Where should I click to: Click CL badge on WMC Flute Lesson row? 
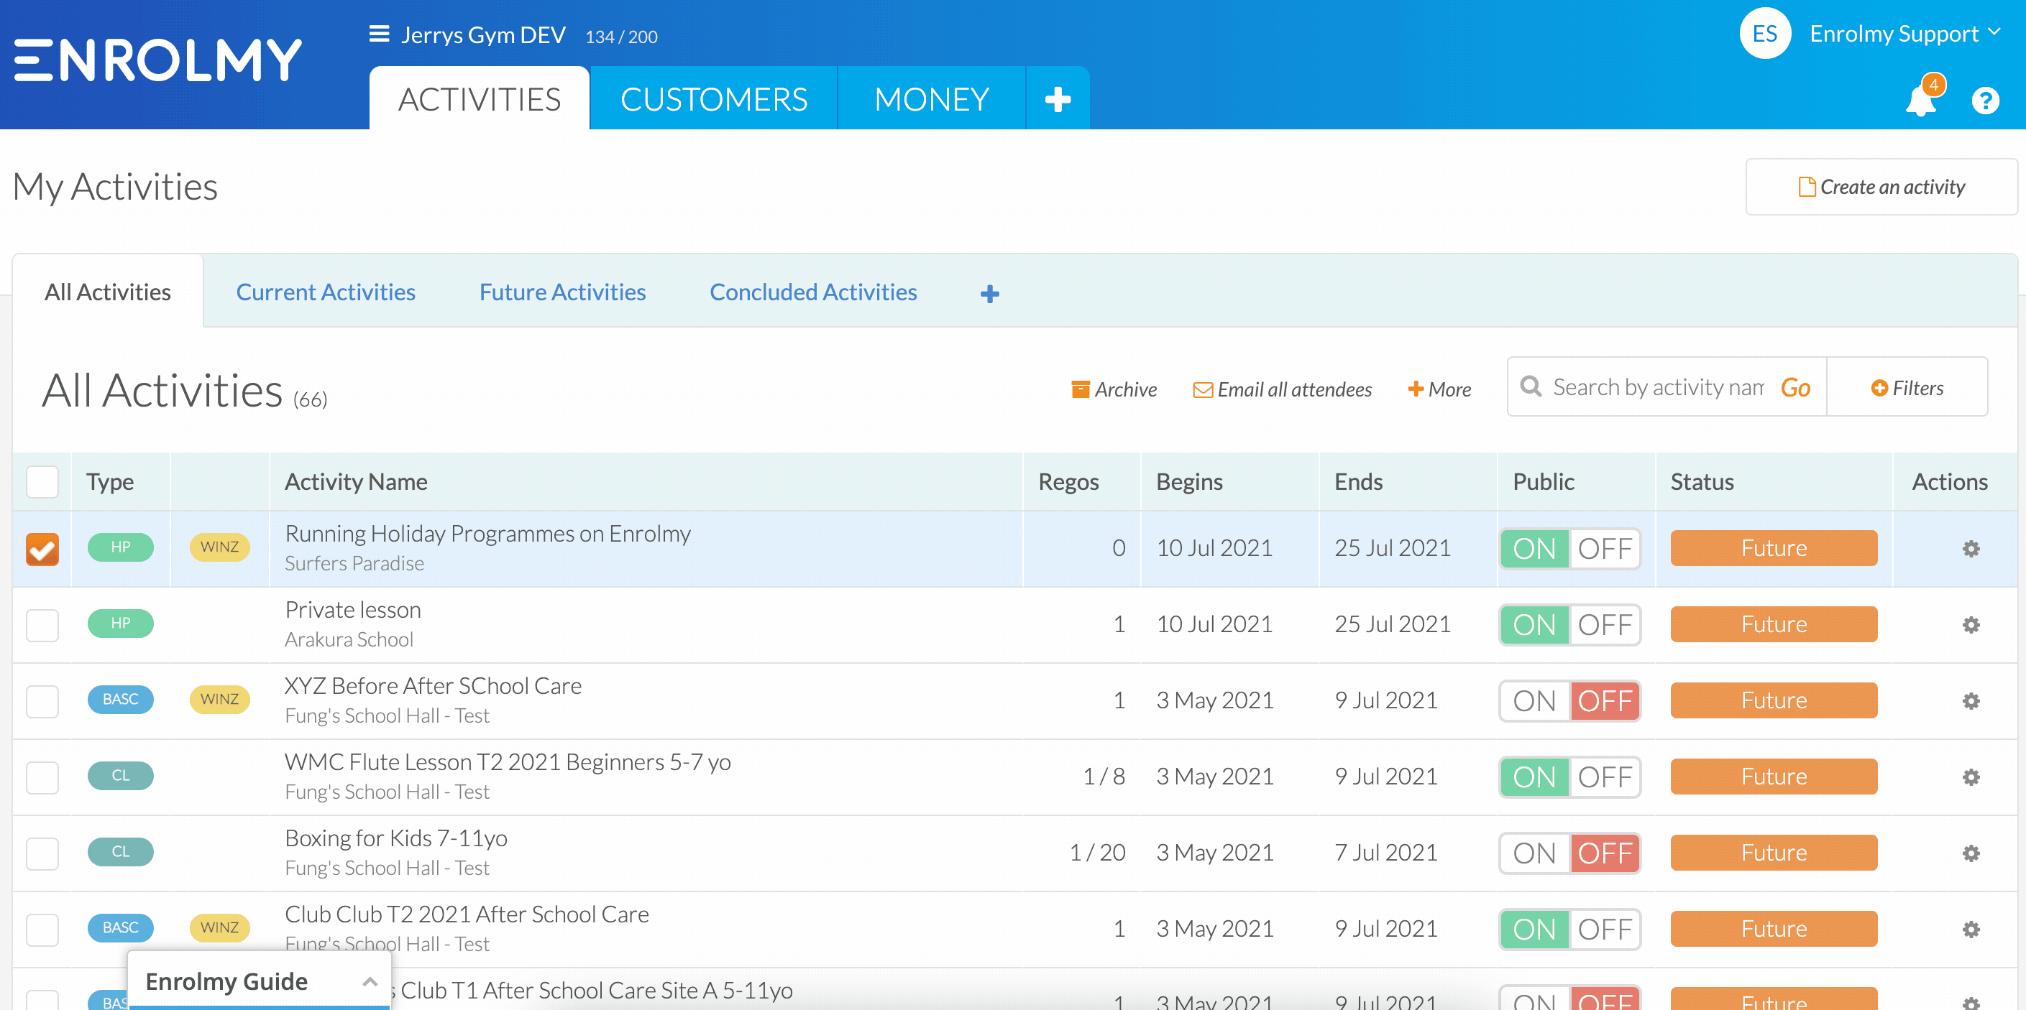coord(120,776)
